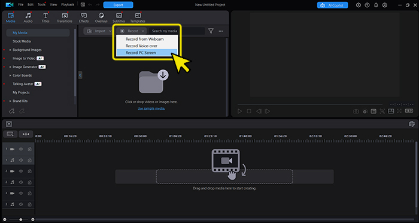Select Stock Media in sidebar

tap(22, 41)
